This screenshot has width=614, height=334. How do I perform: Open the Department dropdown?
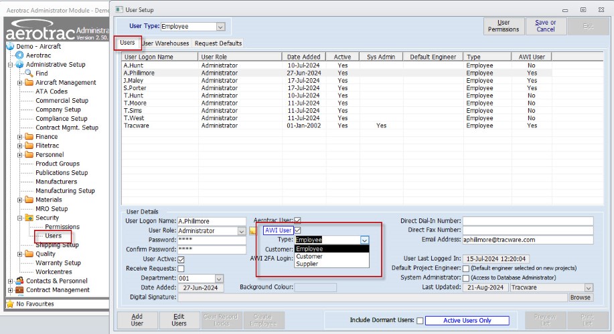point(219,279)
